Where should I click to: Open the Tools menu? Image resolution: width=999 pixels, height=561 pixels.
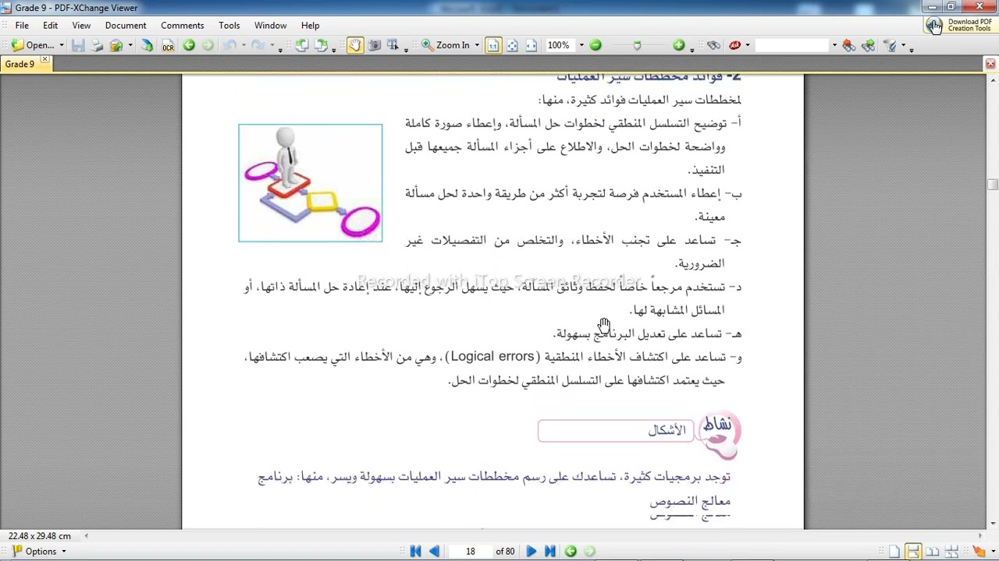click(229, 25)
